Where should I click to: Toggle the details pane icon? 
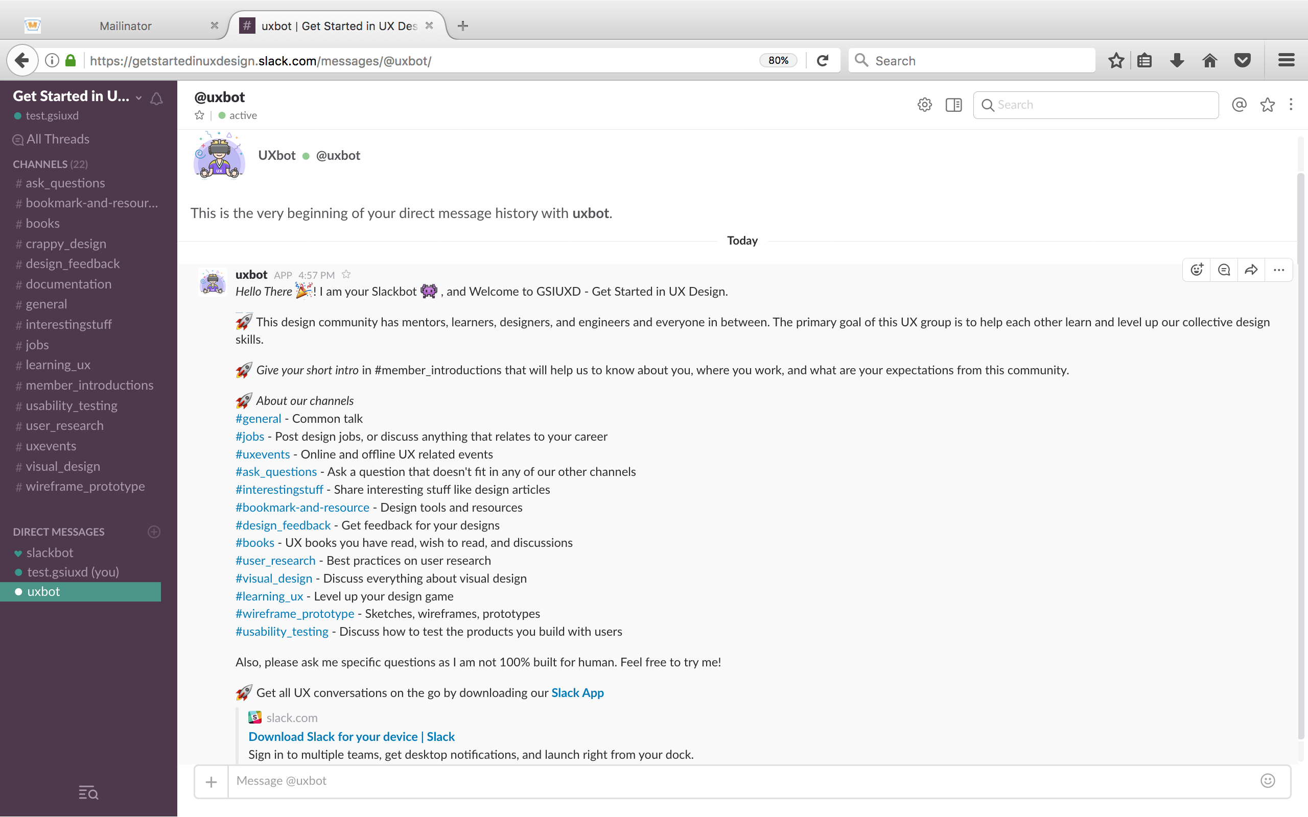[953, 105]
